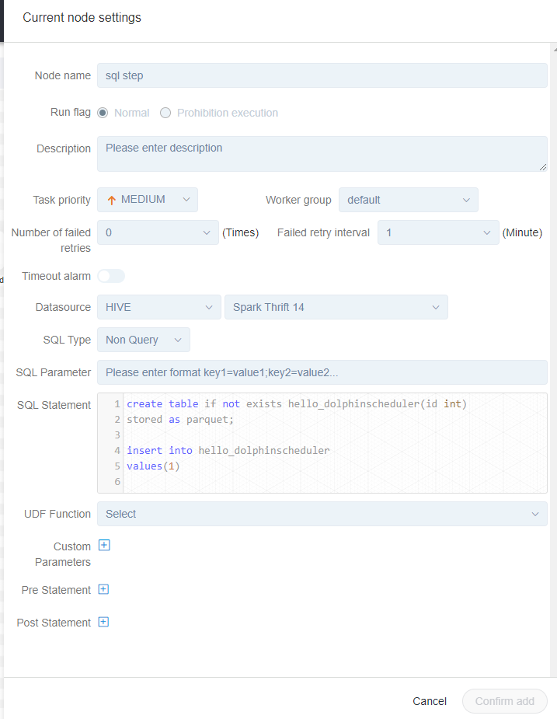Screen dimensions: 557x719
Task: Click inside the Description text area
Action: (x=322, y=153)
